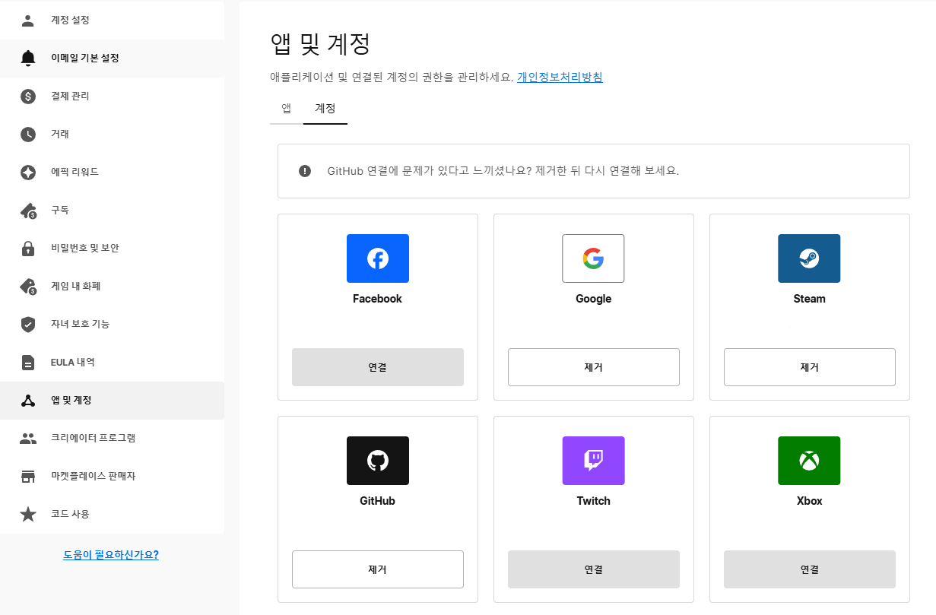Click the GitHub card label text
The height and width of the screenshot is (615, 936).
(x=377, y=501)
